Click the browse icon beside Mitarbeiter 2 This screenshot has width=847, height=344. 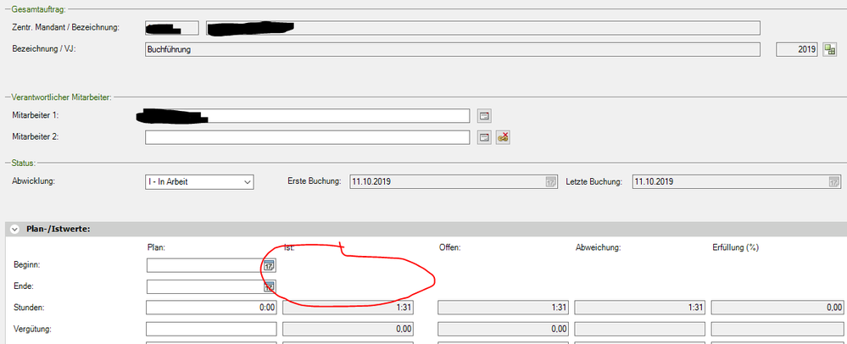click(x=485, y=136)
